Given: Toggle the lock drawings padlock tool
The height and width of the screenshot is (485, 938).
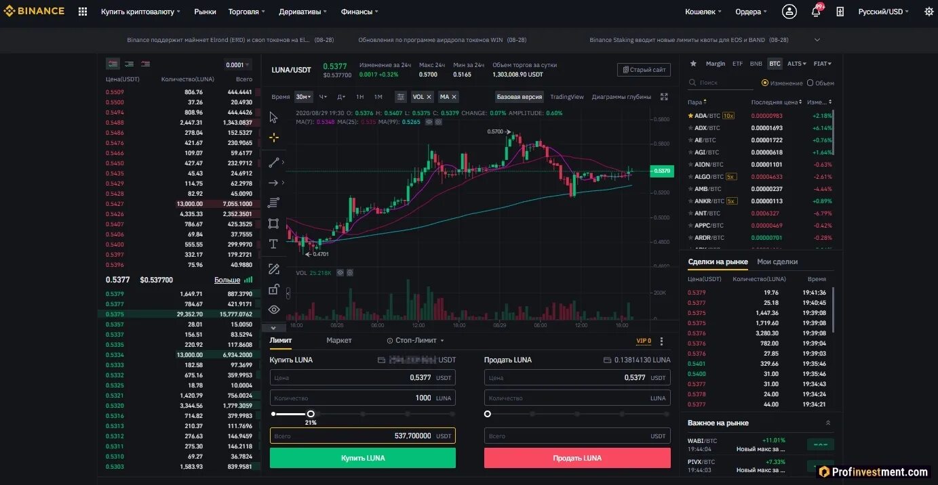Looking at the screenshot, I should (x=273, y=289).
